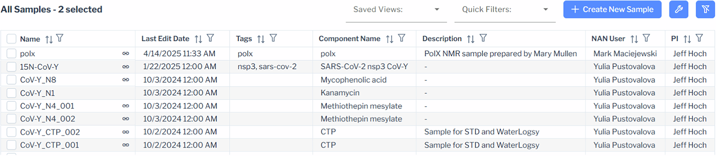Click Create New Sample button

(x=612, y=9)
